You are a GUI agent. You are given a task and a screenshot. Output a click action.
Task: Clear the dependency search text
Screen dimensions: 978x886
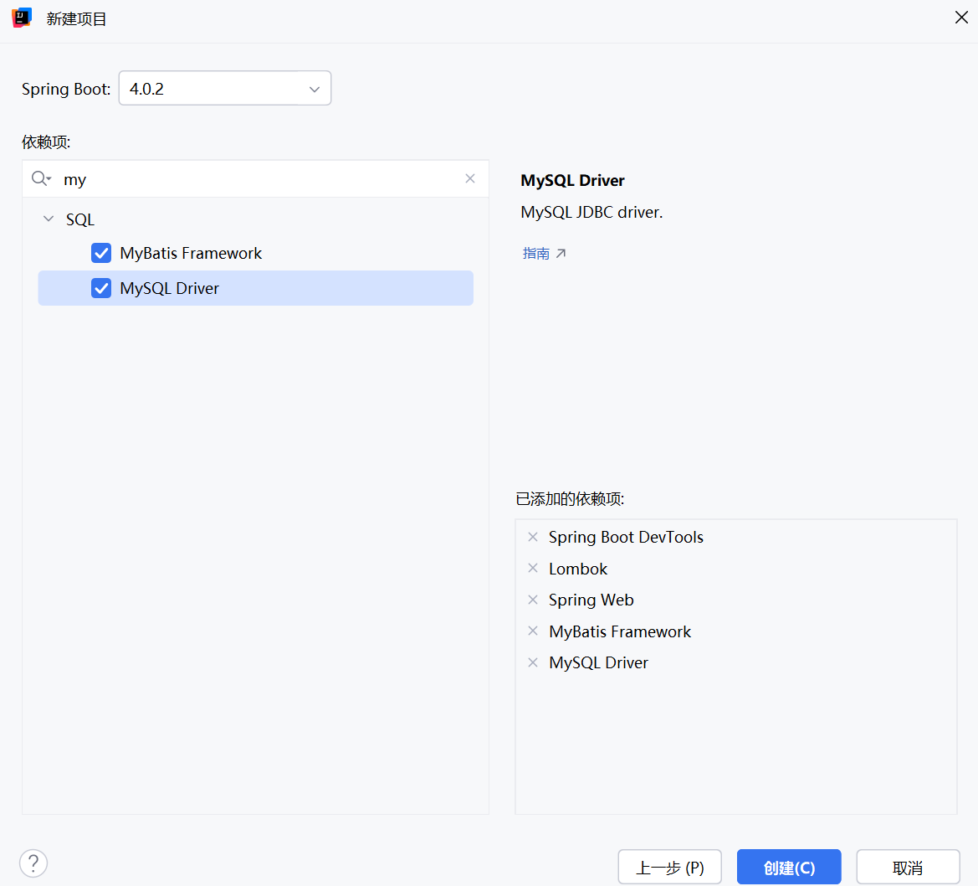click(x=470, y=178)
